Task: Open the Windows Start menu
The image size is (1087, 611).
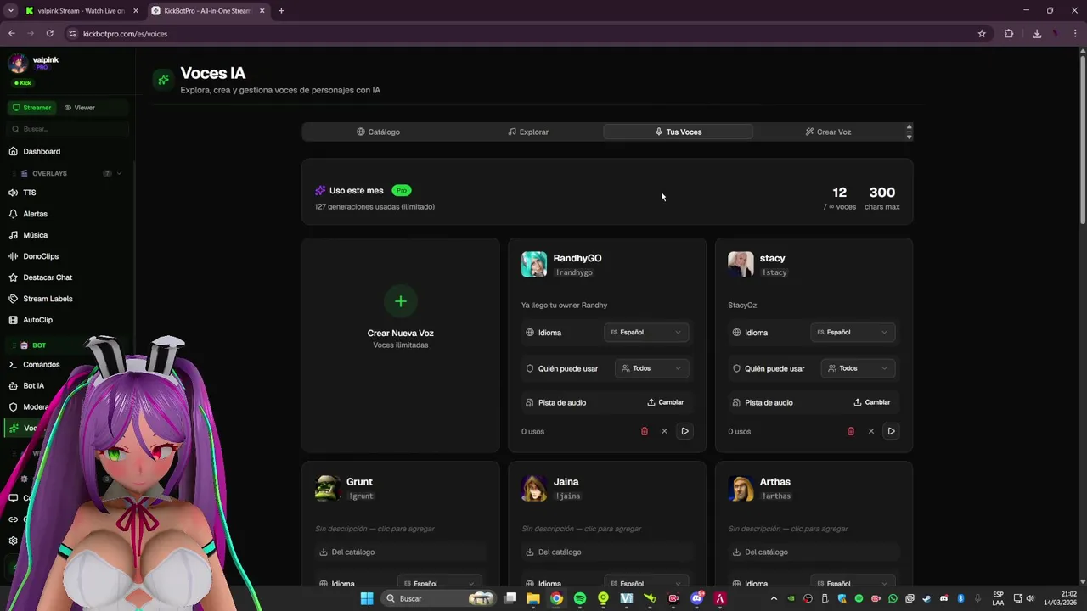Action: pyautogui.click(x=367, y=598)
